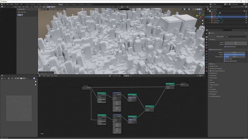Adjust the Ambient Occlusion Distance field

234,53
